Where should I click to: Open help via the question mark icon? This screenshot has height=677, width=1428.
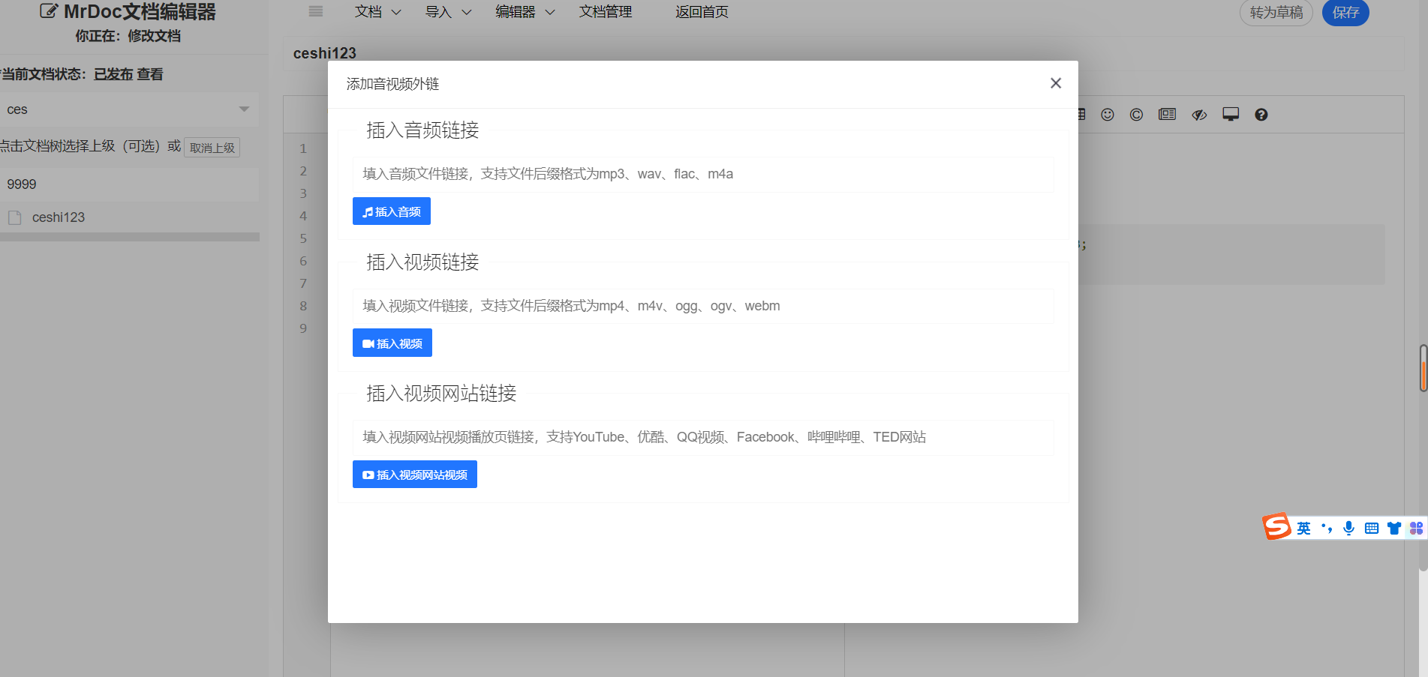click(1261, 115)
